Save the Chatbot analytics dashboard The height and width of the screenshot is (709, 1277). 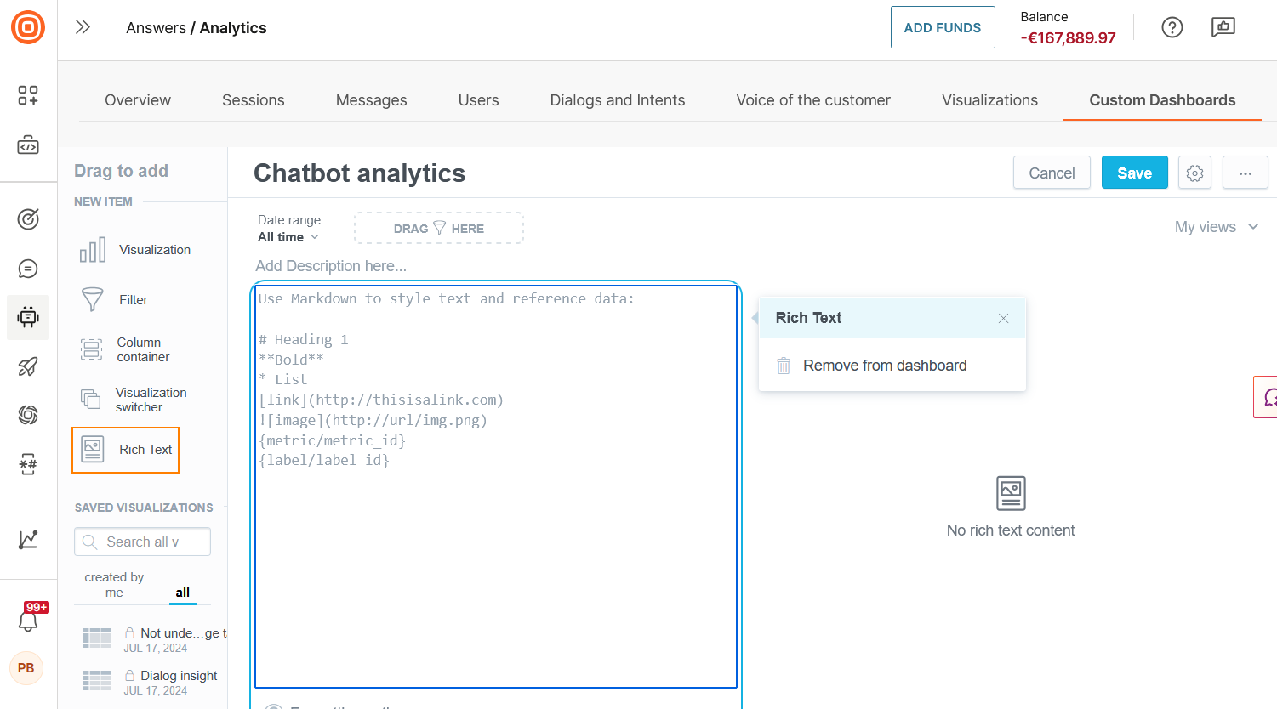coord(1134,172)
